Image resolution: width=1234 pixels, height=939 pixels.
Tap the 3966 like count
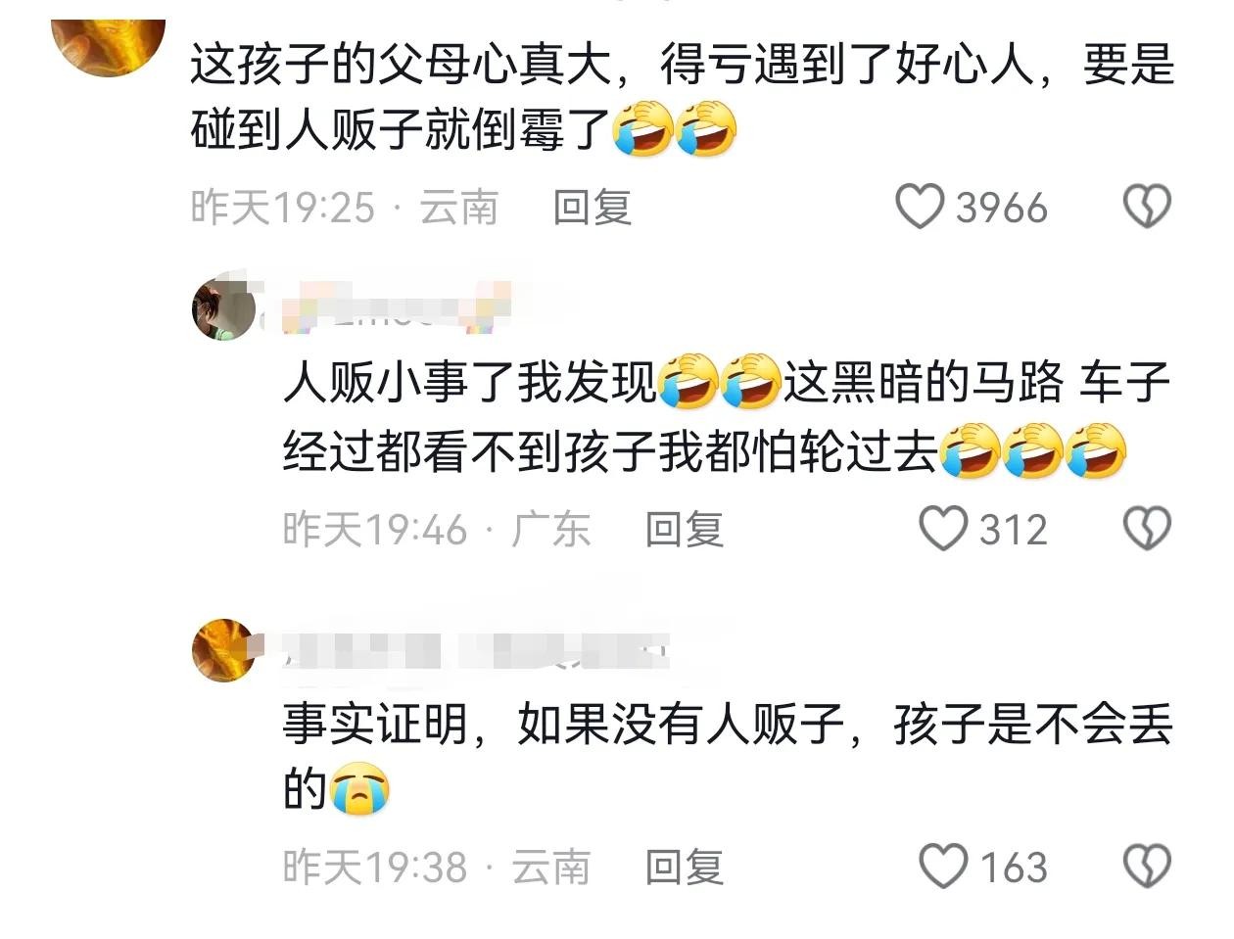coord(1001,209)
